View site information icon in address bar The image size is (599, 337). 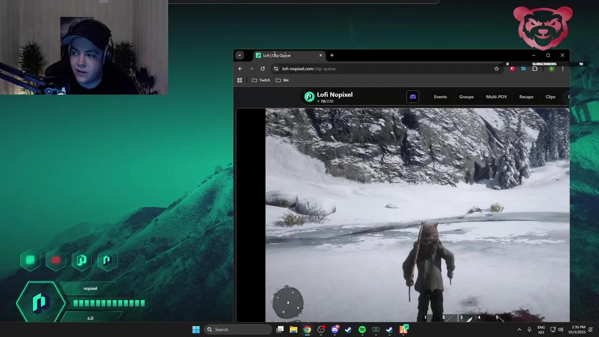pos(276,69)
